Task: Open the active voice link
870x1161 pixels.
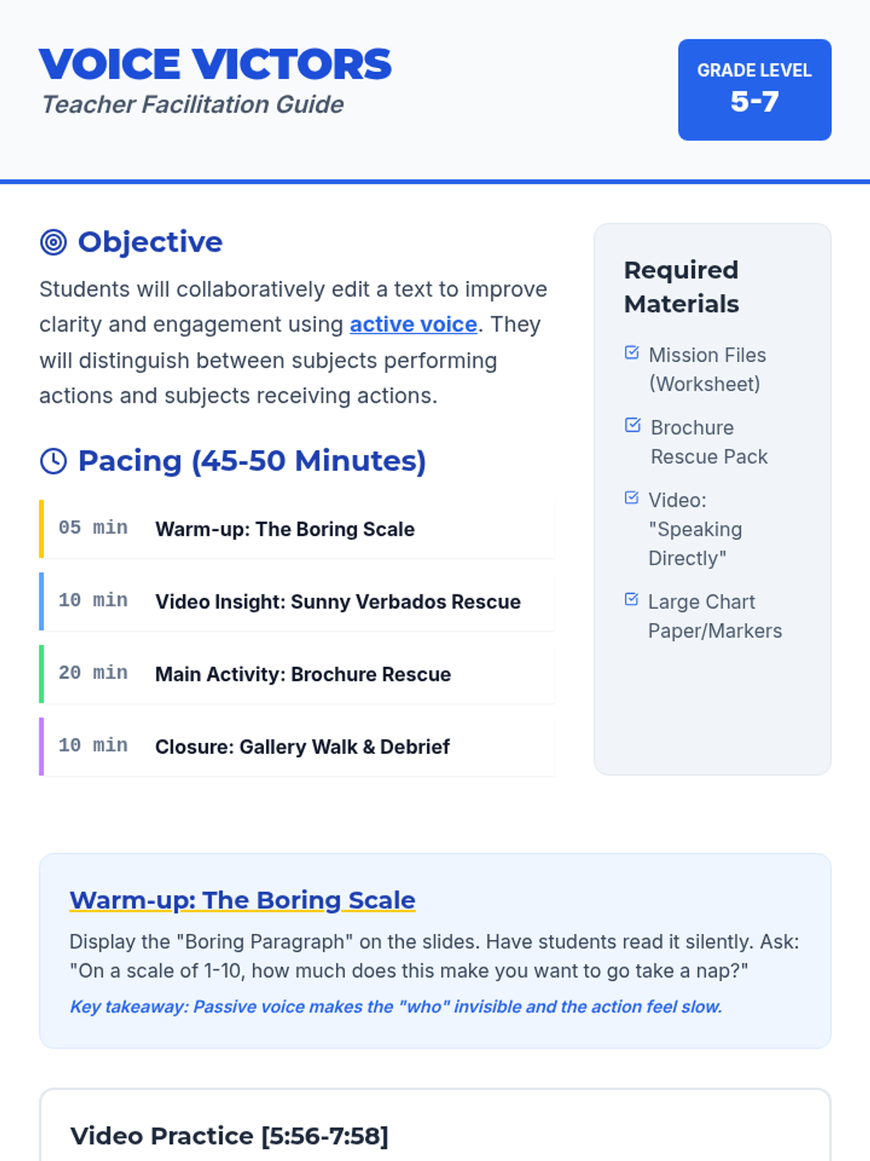Action: [x=413, y=324]
